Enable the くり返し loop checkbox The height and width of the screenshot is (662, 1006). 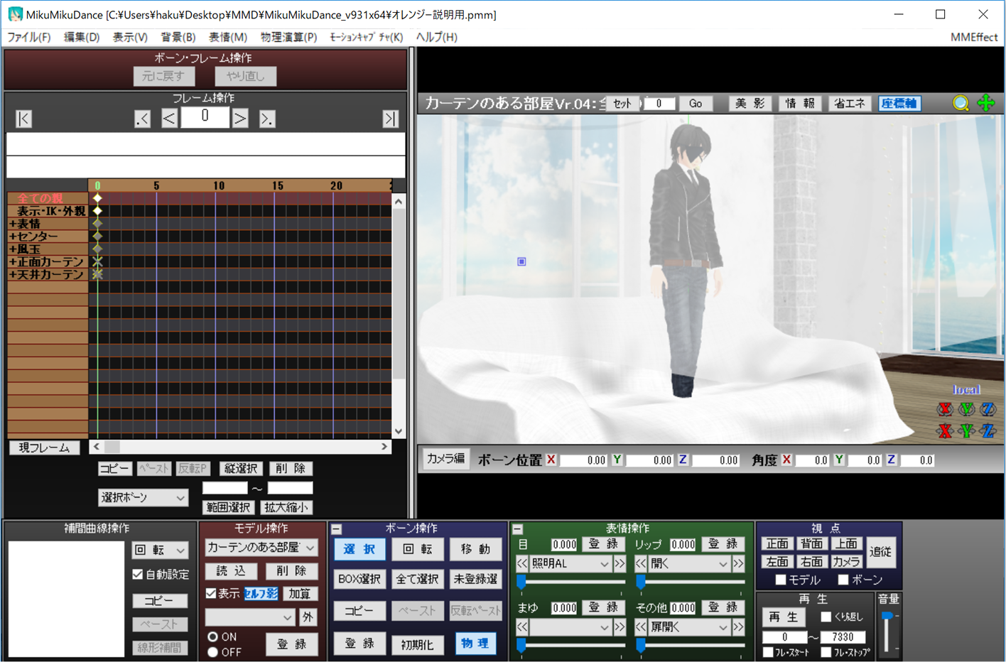pos(826,617)
